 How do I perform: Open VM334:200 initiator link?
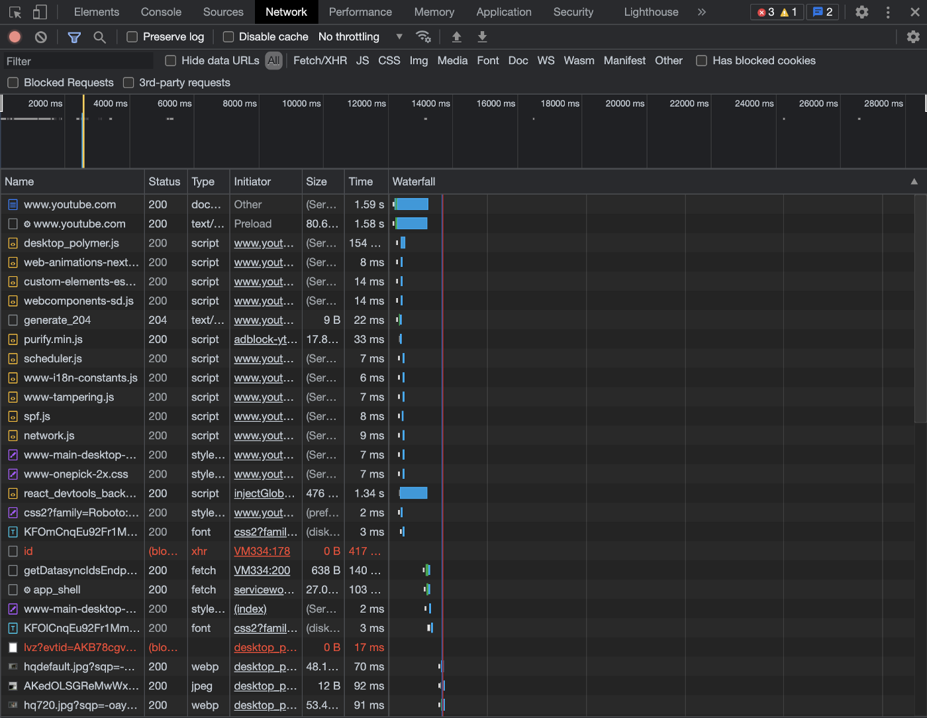[262, 570]
